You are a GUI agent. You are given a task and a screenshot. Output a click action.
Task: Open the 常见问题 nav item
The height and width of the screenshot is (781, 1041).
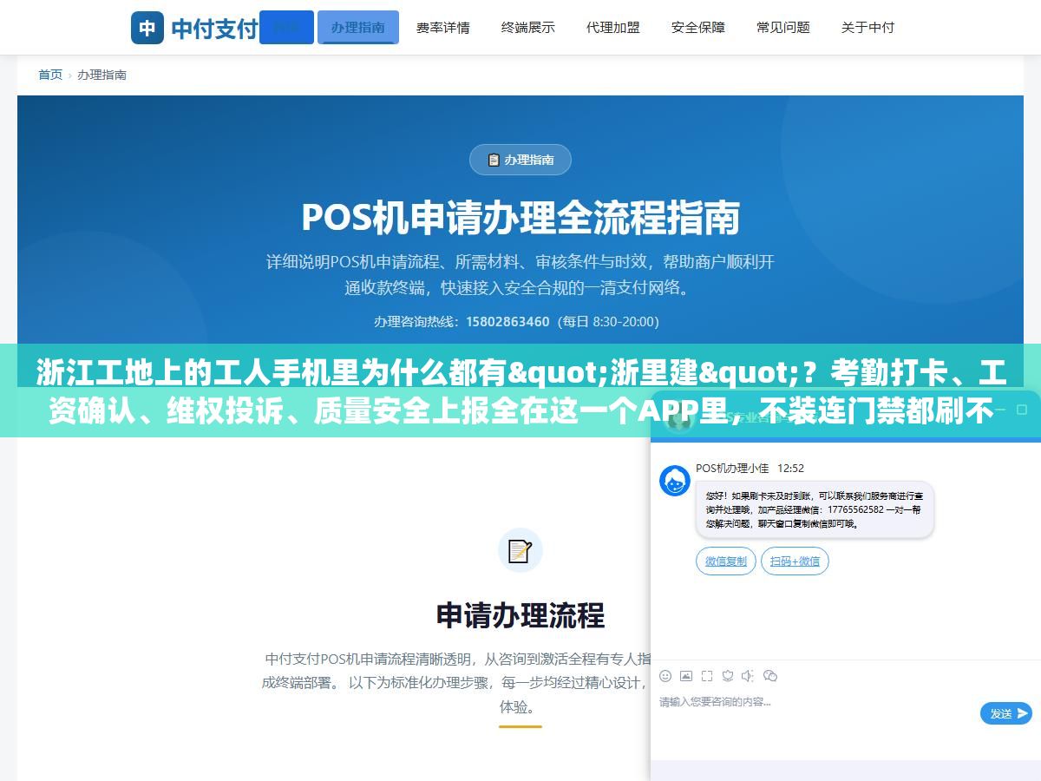[x=782, y=27]
